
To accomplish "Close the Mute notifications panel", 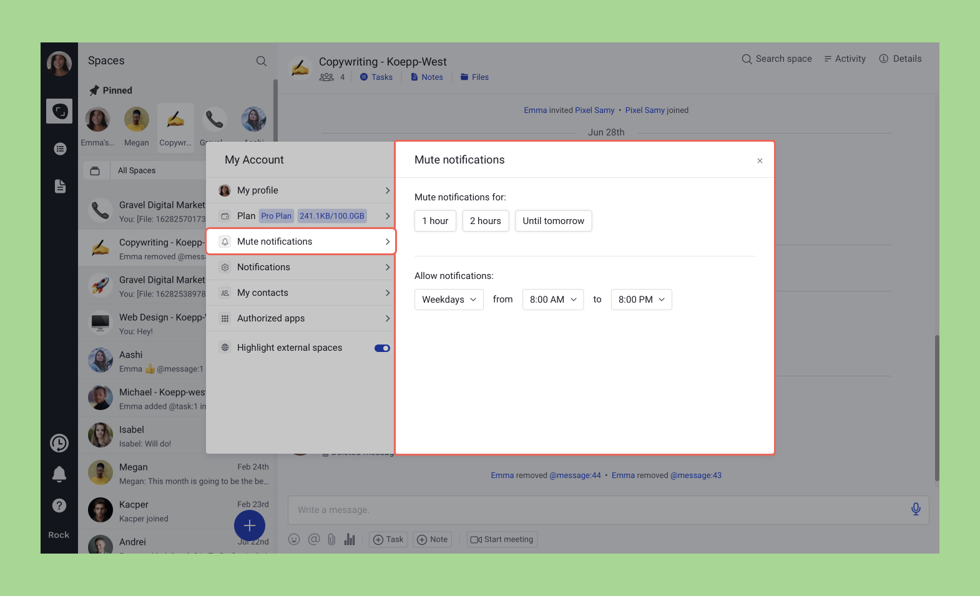I will tap(760, 161).
